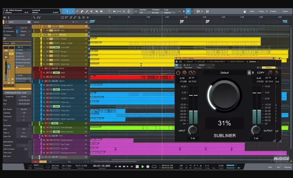
Task: Click the Ocean Waves clip in arrangement
Action: point(111,140)
